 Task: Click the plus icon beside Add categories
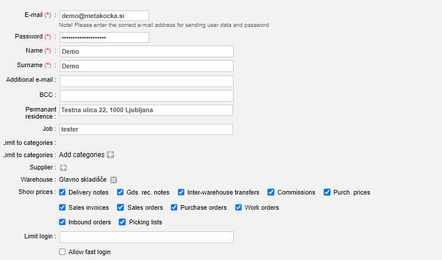click(x=111, y=155)
